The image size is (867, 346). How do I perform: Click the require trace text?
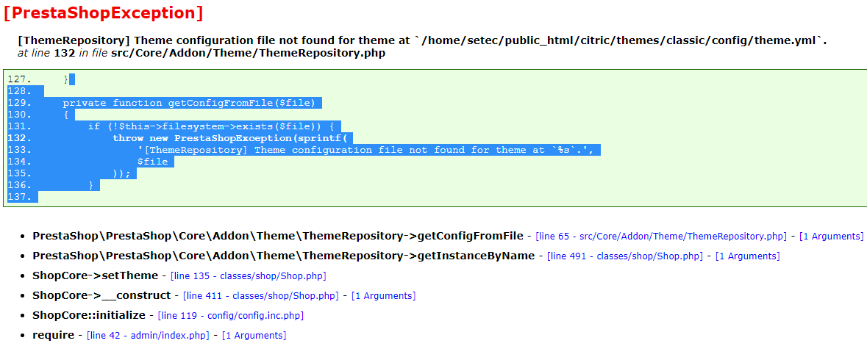[x=53, y=335]
